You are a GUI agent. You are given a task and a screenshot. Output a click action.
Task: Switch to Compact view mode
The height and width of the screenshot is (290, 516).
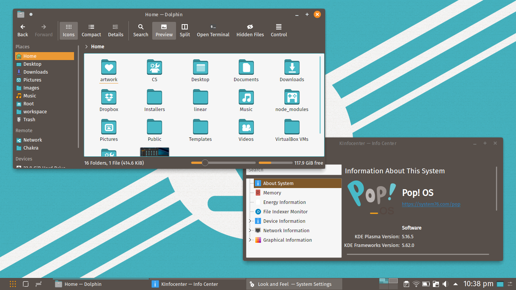(91, 31)
